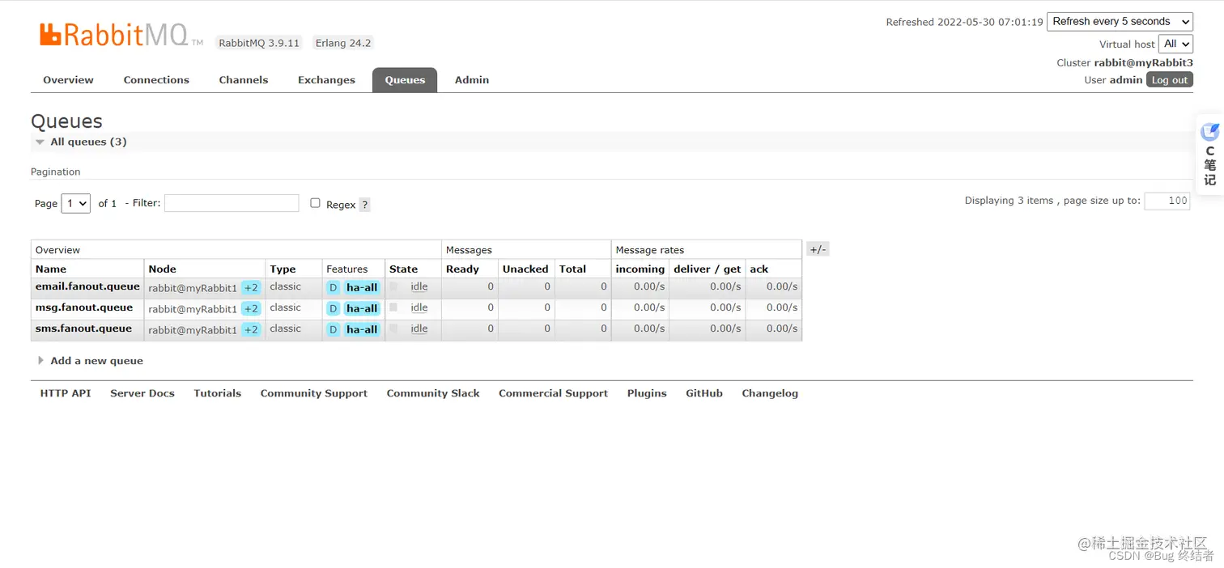Click the D feature badge for sms.fanout.queue
Image resolution: width=1224 pixels, height=568 pixels.
click(333, 329)
